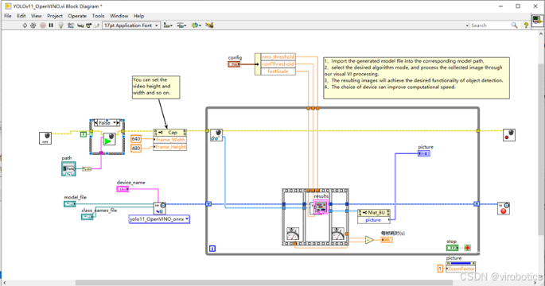The height and width of the screenshot is (286, 545).
Task: Click the case structure False selector
Action: point(107,123)
